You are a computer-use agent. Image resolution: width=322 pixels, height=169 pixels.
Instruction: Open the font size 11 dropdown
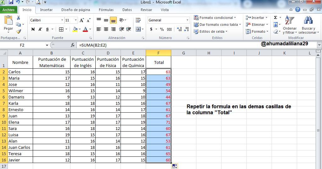point(76,20)
